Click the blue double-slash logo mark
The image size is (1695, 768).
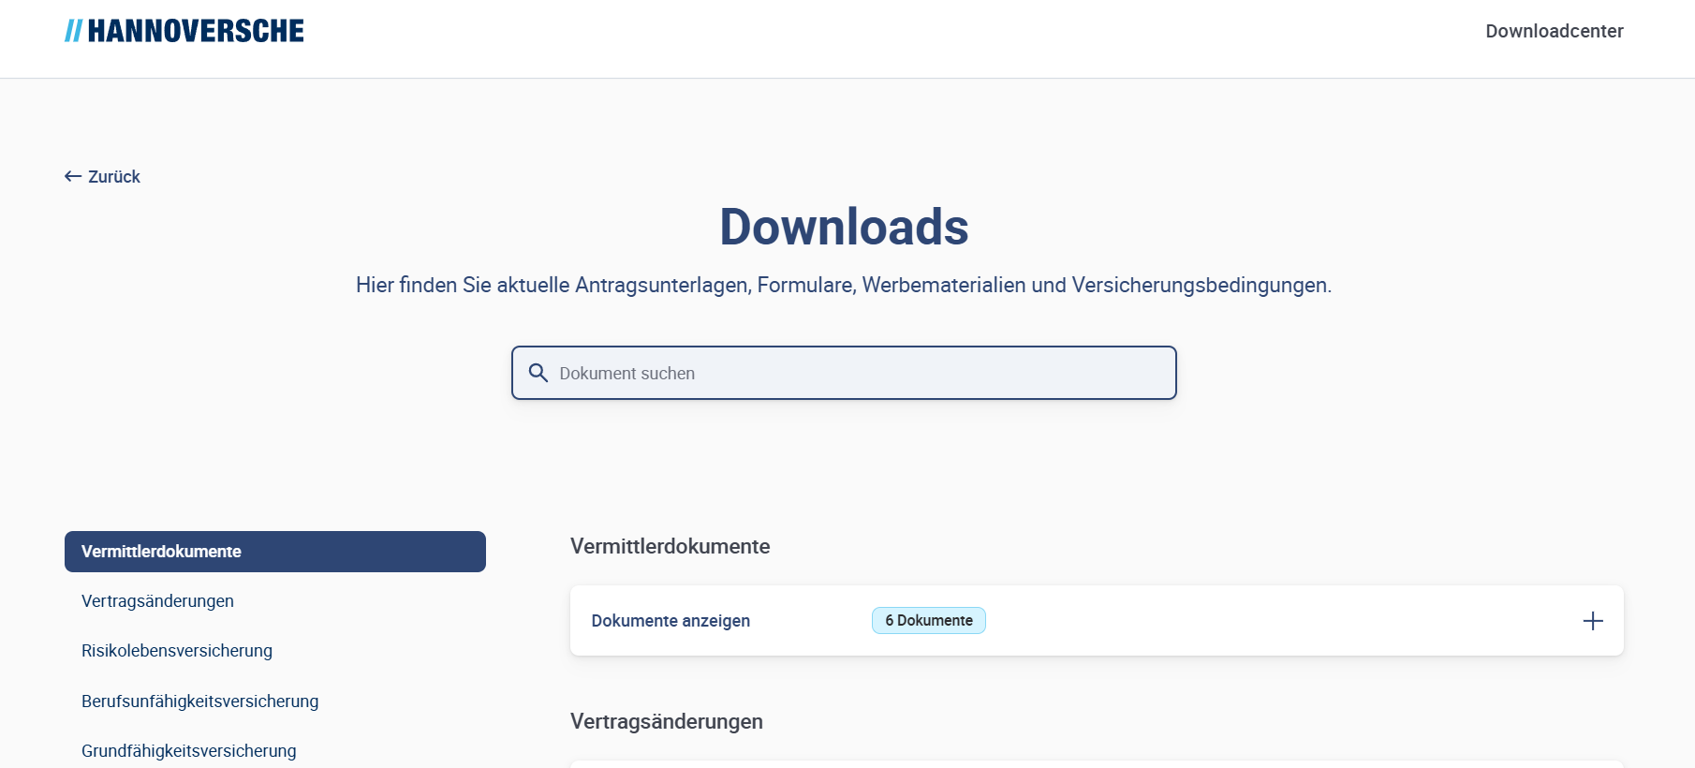click(x=73, y=31)
